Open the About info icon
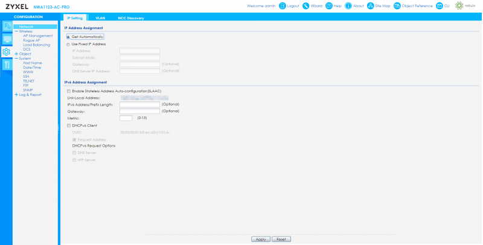The width and height of the screenshot is (483, 245). click(348, 6)
